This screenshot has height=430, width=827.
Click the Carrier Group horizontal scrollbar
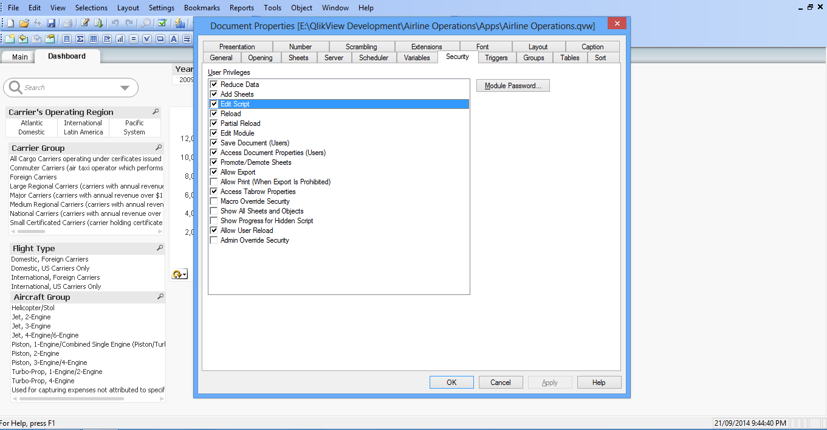click(87, 232)
